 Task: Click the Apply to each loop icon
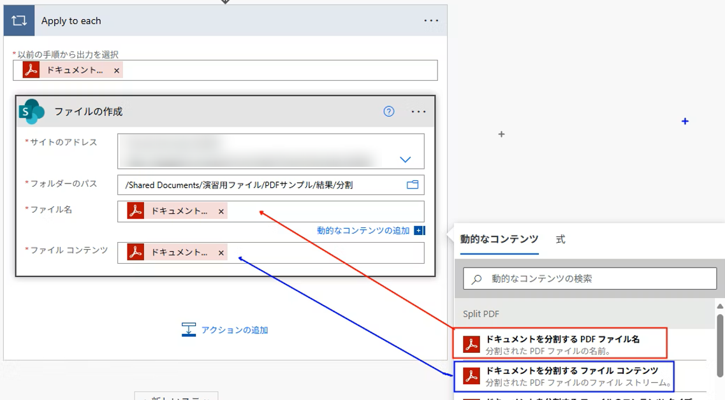[19, 21]
